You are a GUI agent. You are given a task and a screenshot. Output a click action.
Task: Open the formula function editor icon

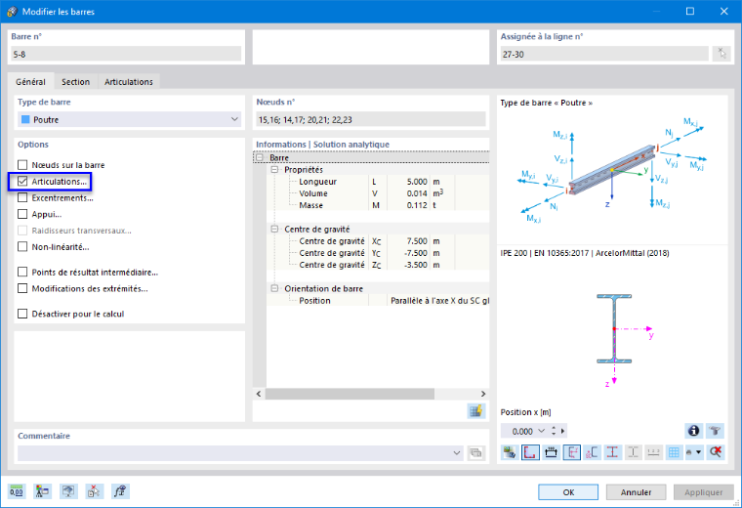click(x=120, y=491)
